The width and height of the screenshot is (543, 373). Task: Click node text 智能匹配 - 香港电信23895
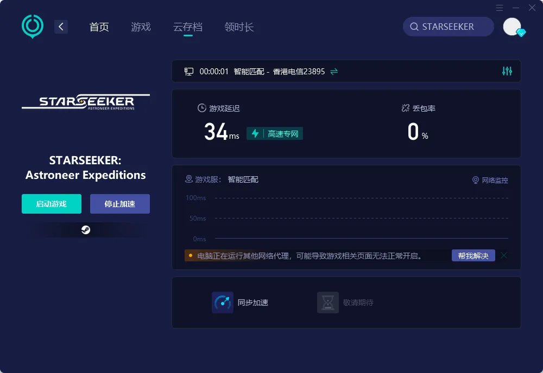(279, 72)
